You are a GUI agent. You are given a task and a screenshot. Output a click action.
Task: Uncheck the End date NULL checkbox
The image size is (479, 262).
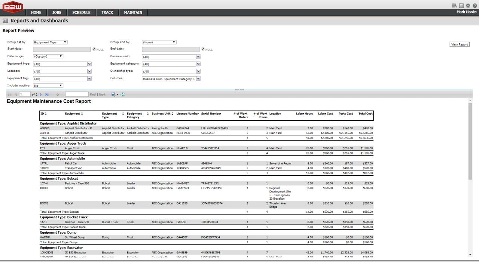(x=203, y=49)
